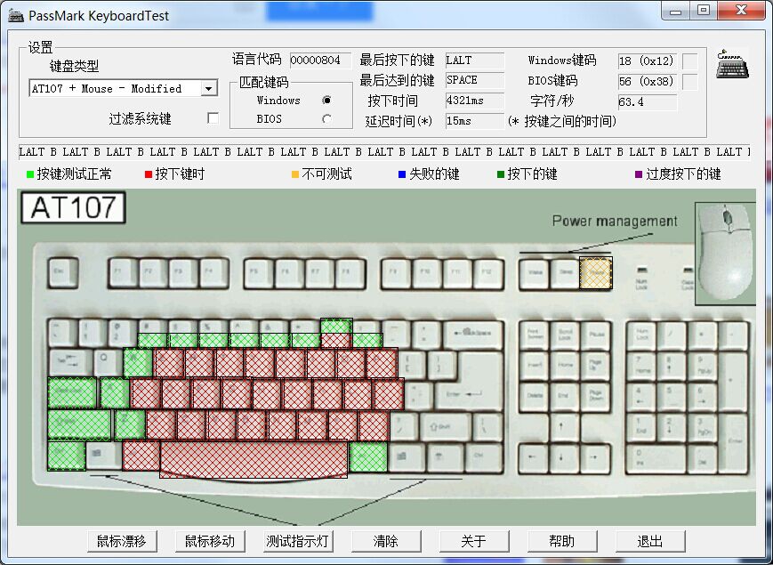Click the Esc key on the keyboard image
773x565 pixels.
pyautogui.click(x=63, y=272)
